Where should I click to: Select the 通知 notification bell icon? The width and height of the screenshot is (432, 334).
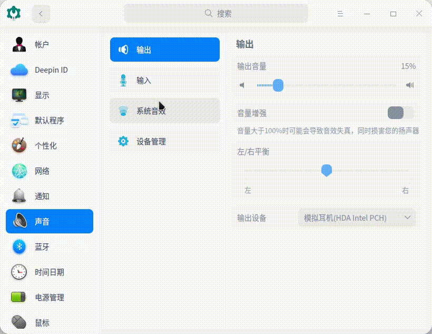19,197
